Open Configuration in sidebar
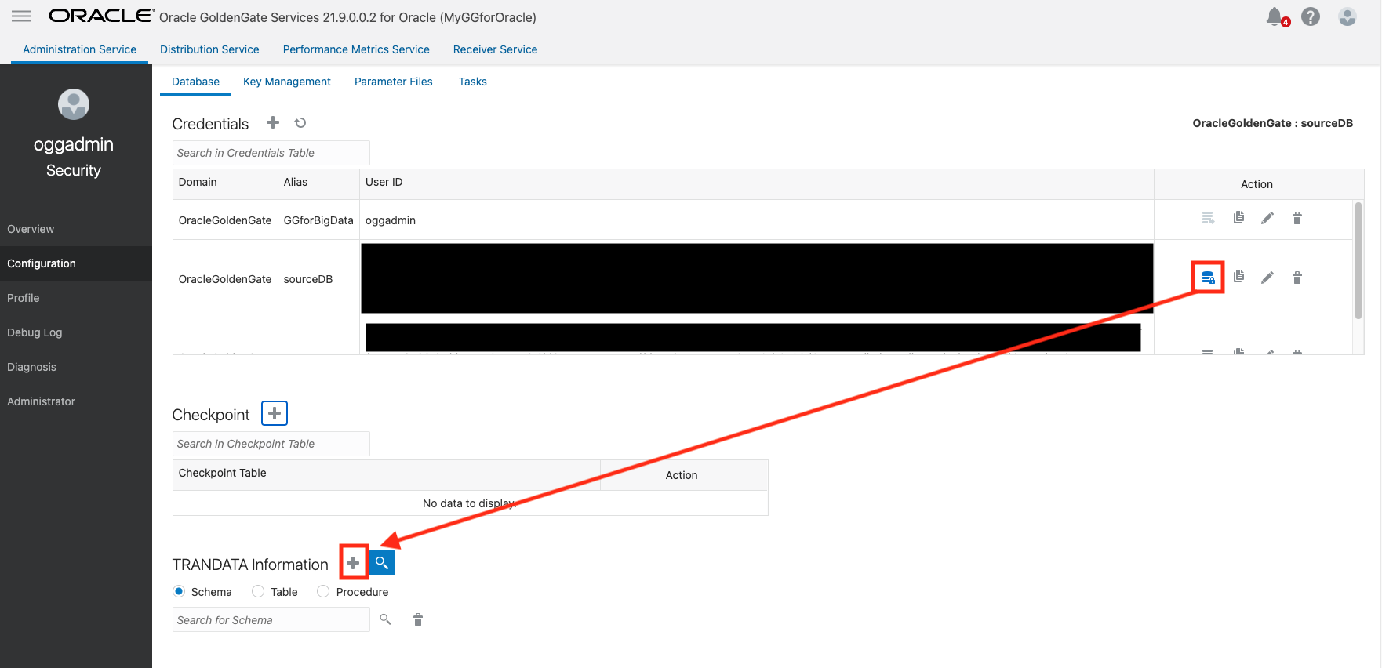 (76, 263)
